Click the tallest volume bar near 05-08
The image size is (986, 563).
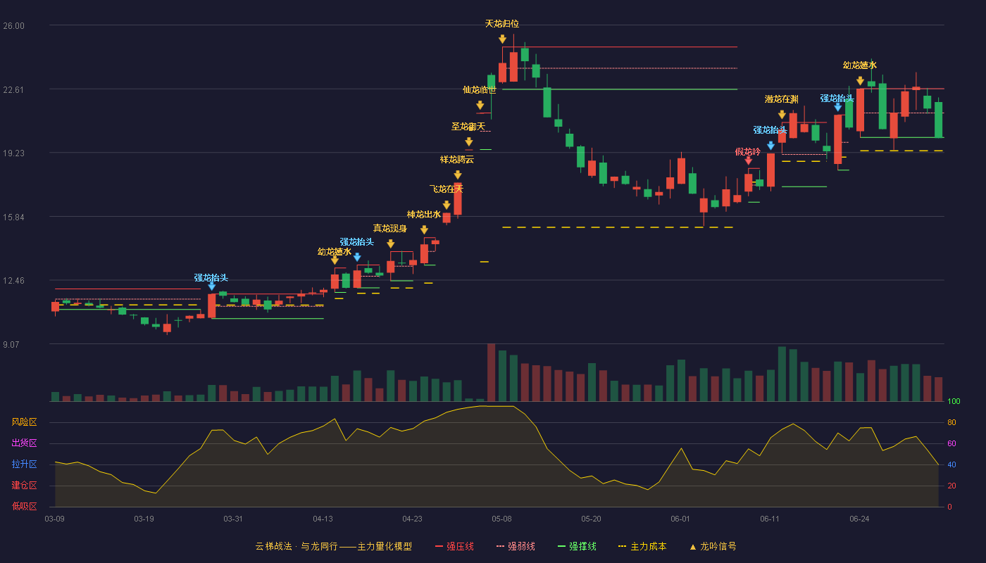click(x=491, y=372)
